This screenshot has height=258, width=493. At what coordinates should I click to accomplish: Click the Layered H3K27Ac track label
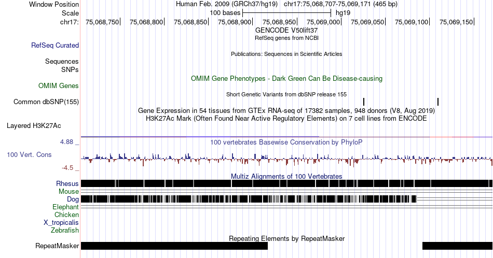34,126
